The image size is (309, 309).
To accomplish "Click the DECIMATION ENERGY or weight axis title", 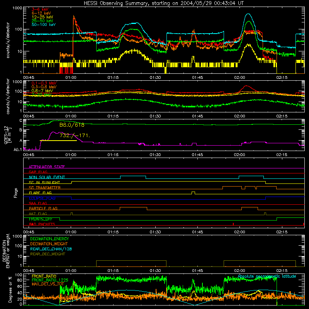I will [x=6, y=251].
